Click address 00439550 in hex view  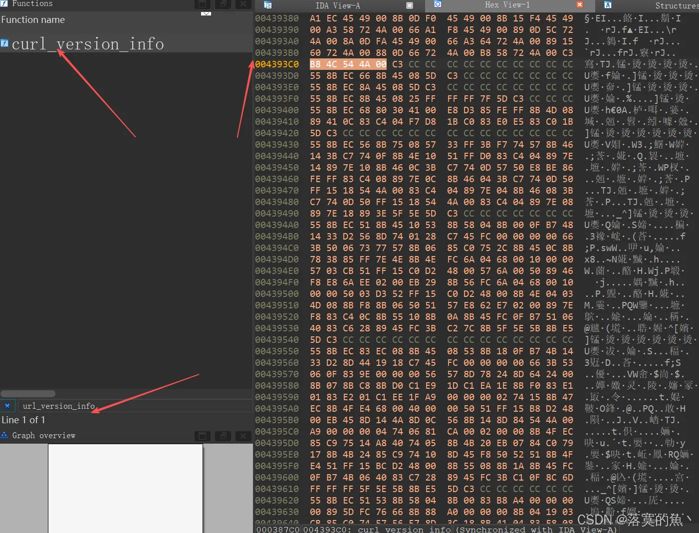277,351
